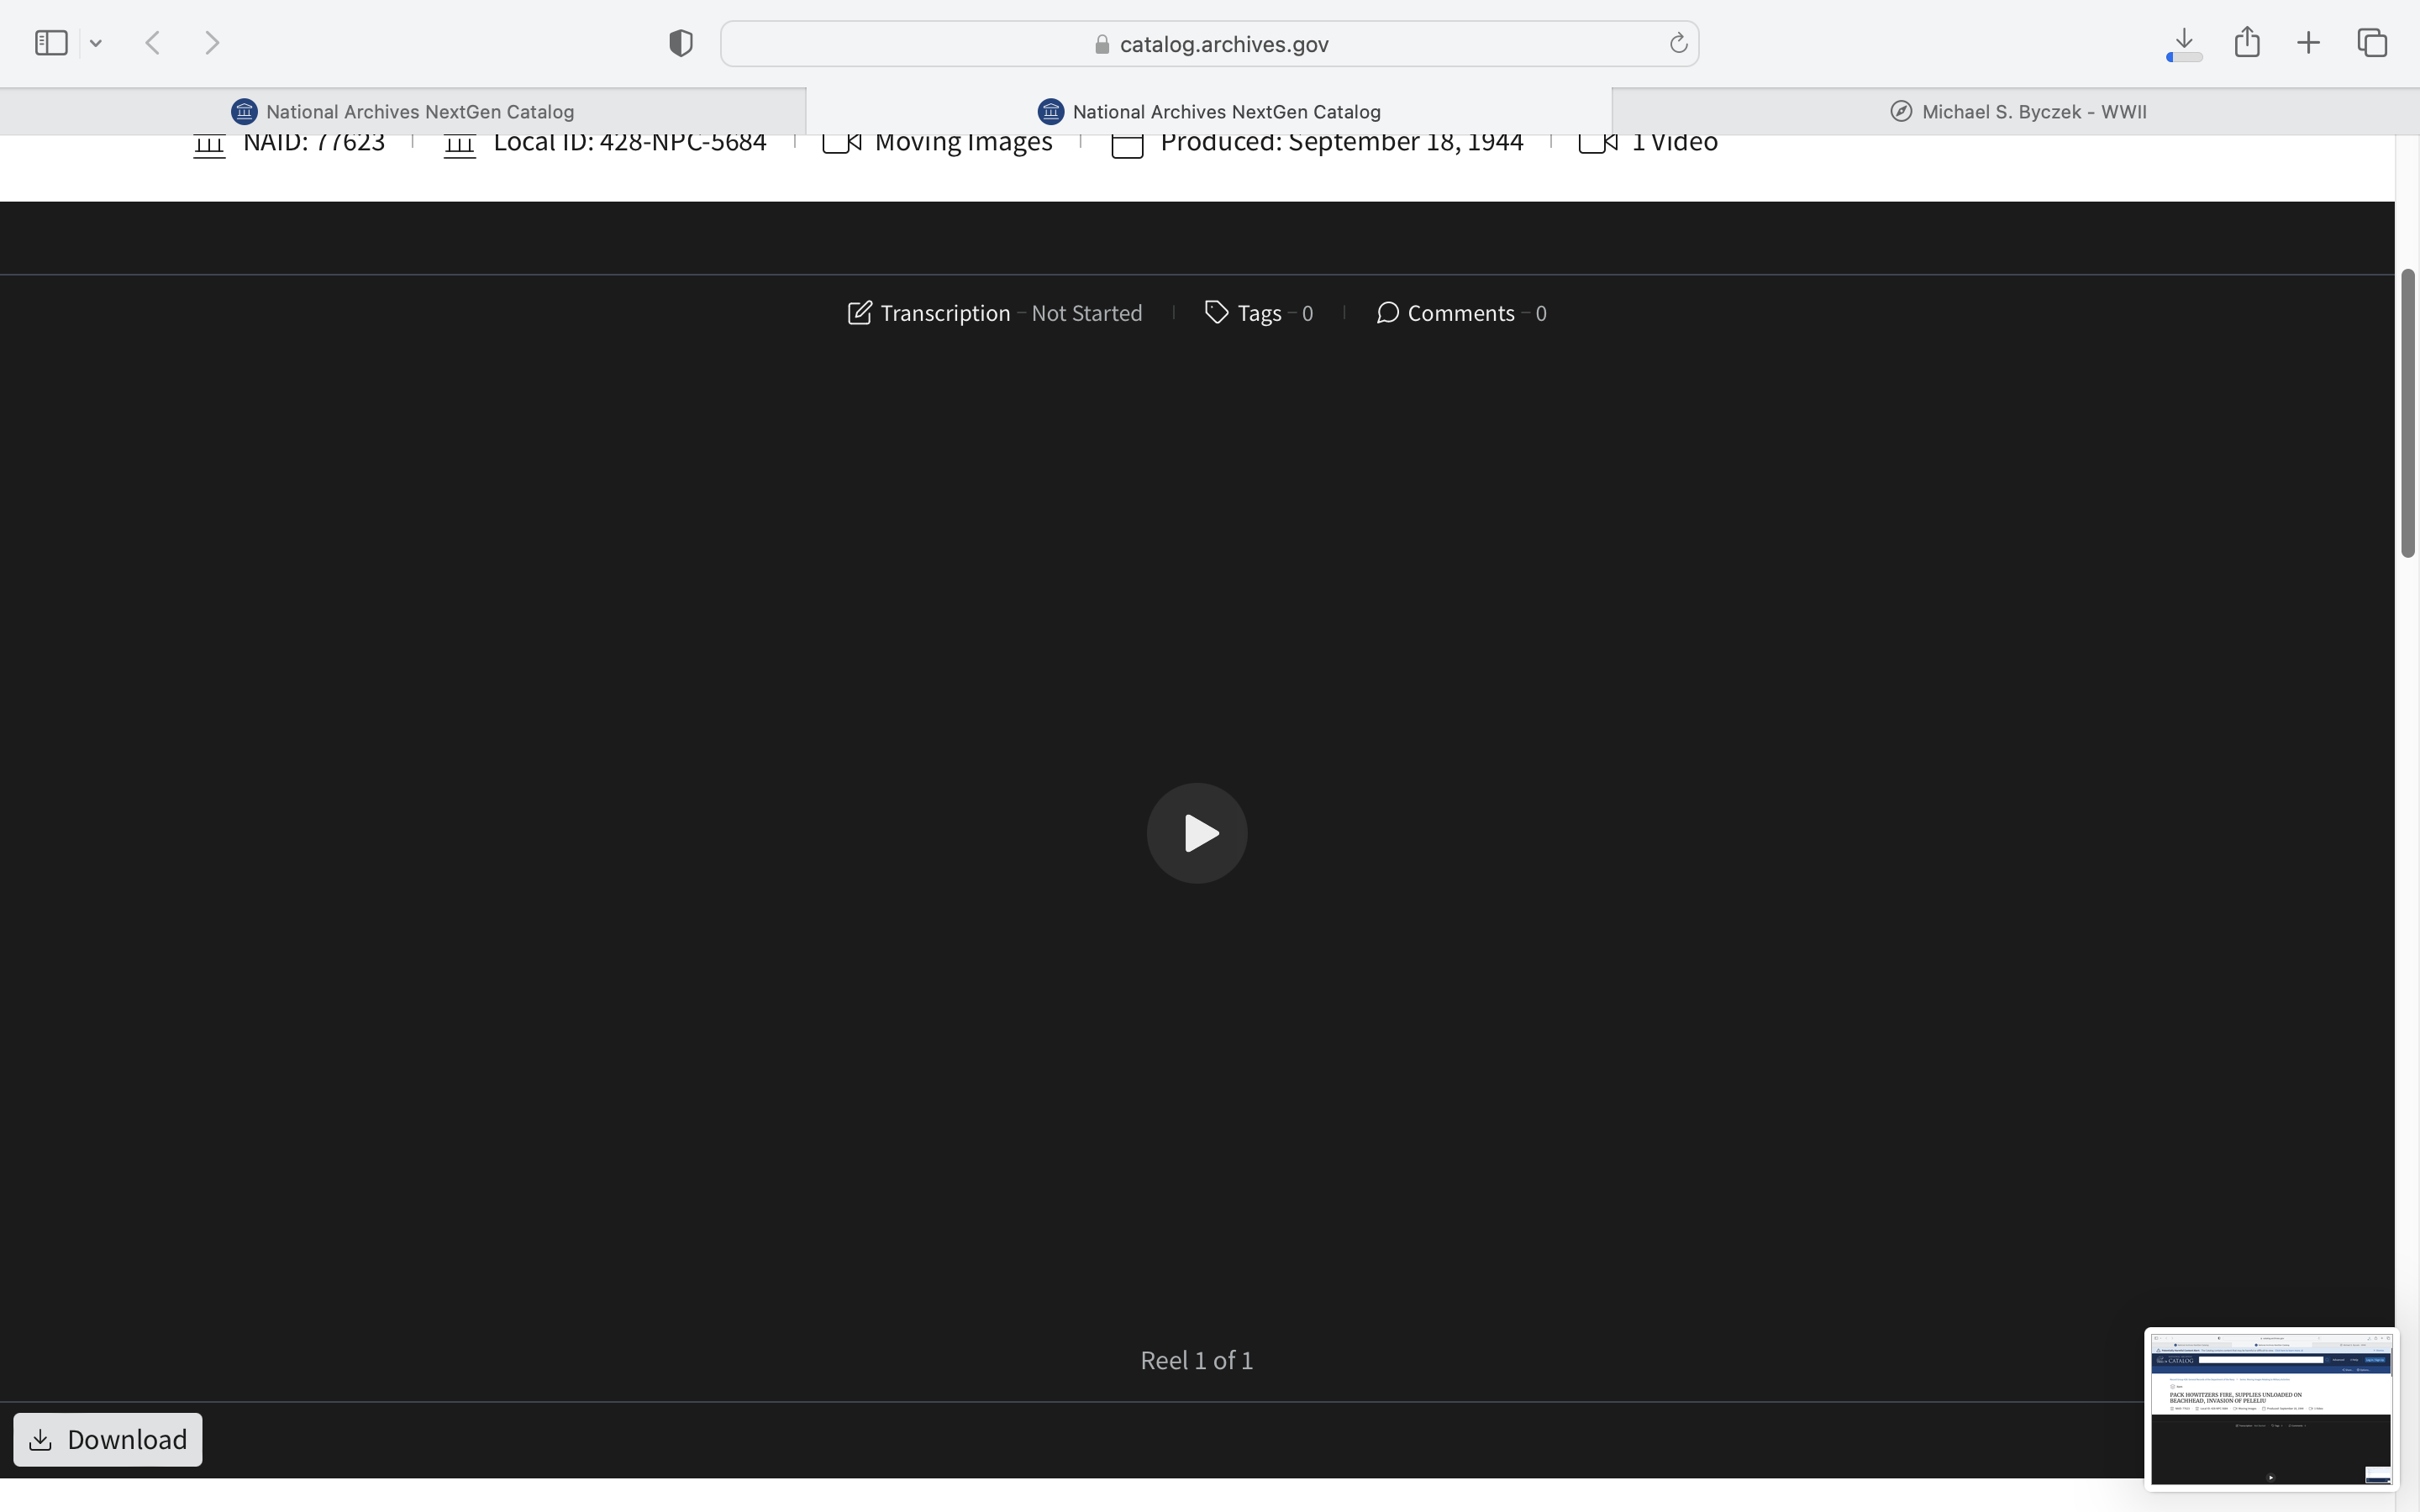Go forward to the next page
2420x1512 pixels.
click(x=212, y=43)
